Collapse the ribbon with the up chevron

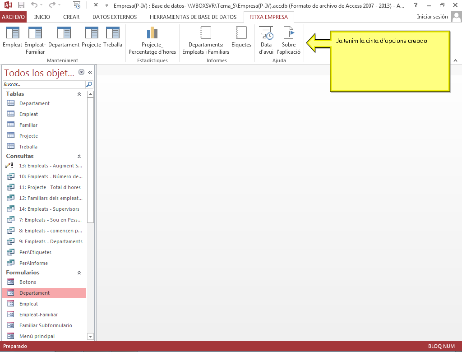pos(456,60)
